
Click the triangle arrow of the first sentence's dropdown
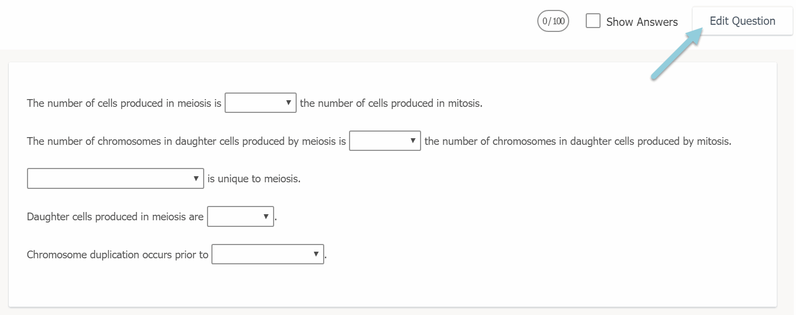(288, 103)
